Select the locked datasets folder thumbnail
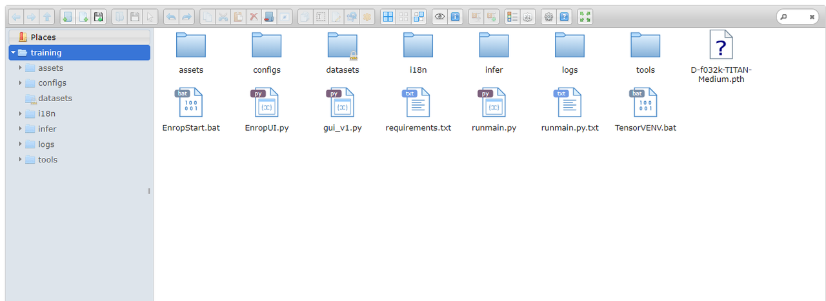 click(343, 45)
